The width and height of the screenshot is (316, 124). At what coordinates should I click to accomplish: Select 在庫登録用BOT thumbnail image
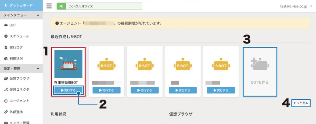[x=68, y=64]
